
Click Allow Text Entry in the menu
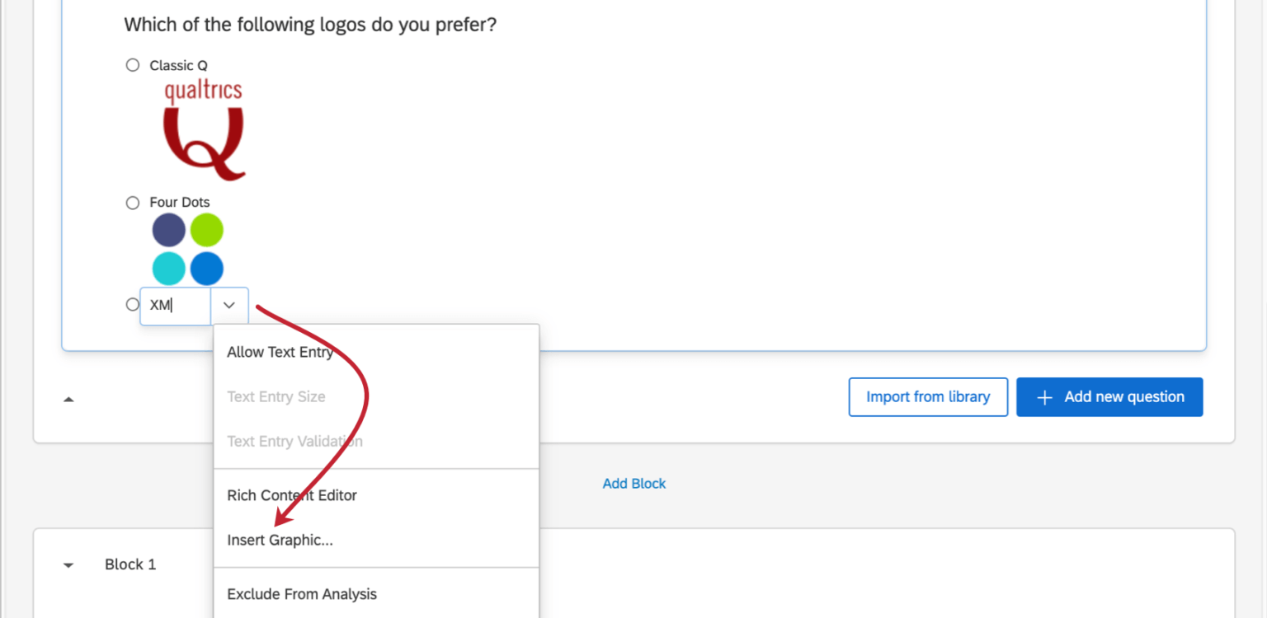point(280,352)
